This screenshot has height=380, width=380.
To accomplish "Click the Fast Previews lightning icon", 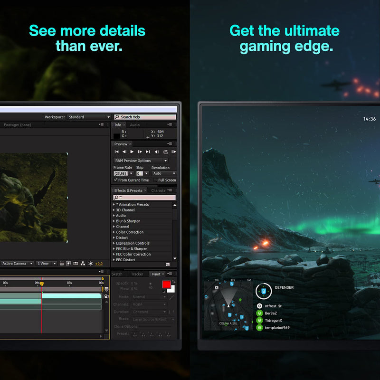I will [x=68, y=264].
